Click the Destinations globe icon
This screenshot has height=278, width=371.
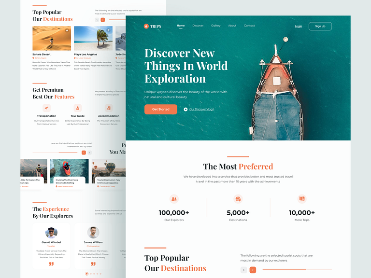pos(238,199)
